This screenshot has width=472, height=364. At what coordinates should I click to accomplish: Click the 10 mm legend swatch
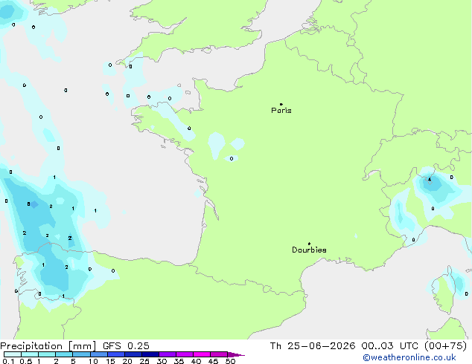(98, 354)
